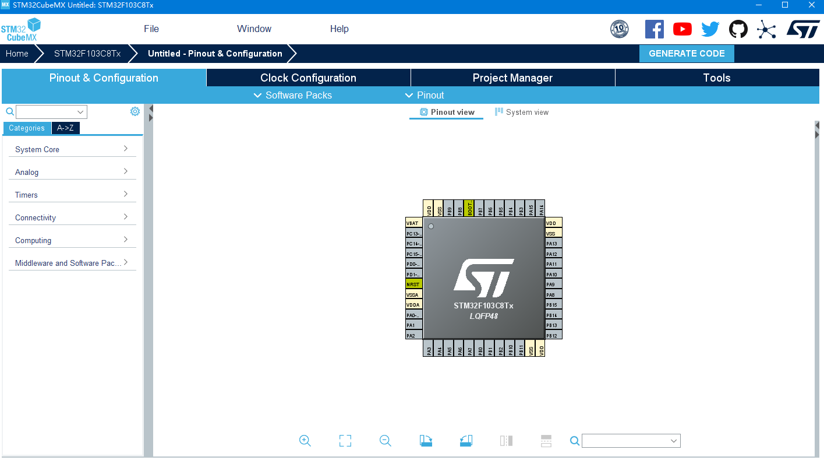Click the pin search magnifier icon
This screenshot has width=824, height=460.
[575, 441]
